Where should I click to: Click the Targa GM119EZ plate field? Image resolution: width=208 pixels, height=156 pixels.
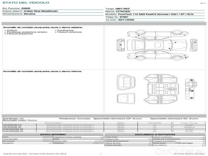point(155,9)
